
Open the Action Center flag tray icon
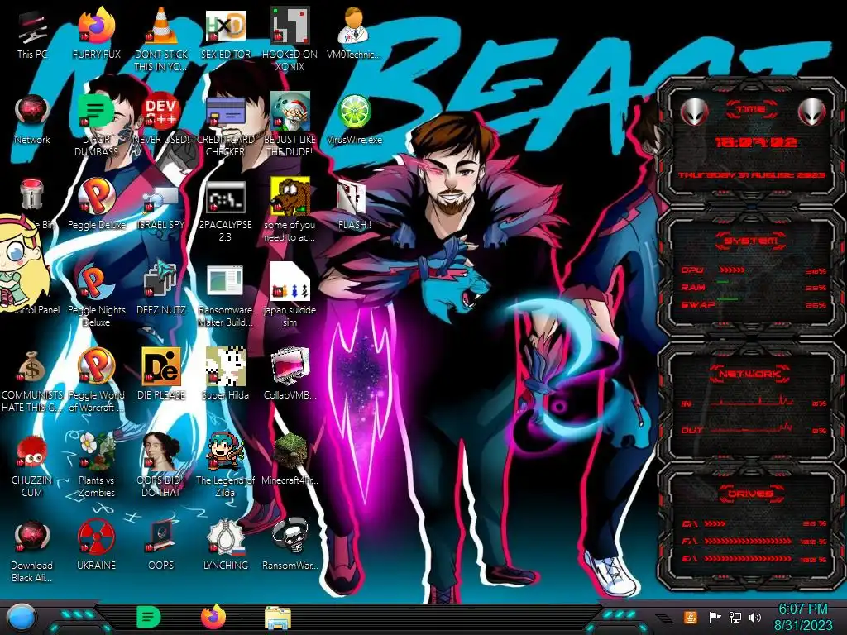tap(715, 617)
